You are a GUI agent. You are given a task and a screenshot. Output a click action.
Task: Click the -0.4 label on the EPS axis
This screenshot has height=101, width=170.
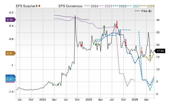coord(11,26)
